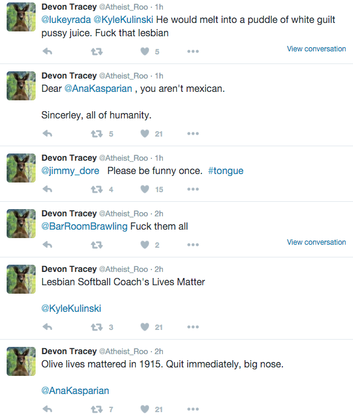Open more options on the first tweet
Image resolution: width=353 pixels, height=420 pixels.
[x=193, y=51]
